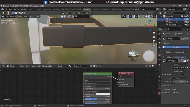Switch to the UV Editing workspace tab
The width and height of the screenshot is (190, 107).
pos(66,10)
